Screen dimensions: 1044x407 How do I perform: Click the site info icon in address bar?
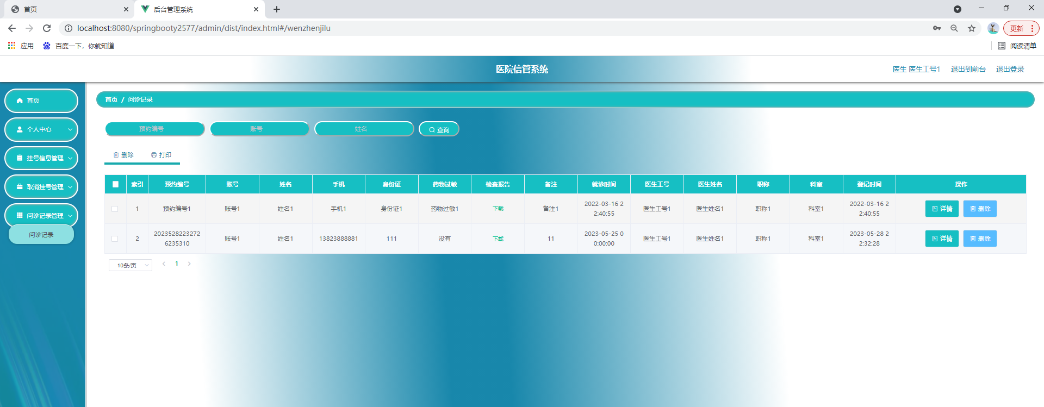click(x=69, y=28)
